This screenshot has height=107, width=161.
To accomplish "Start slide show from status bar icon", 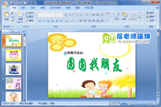I will point(118,104).
